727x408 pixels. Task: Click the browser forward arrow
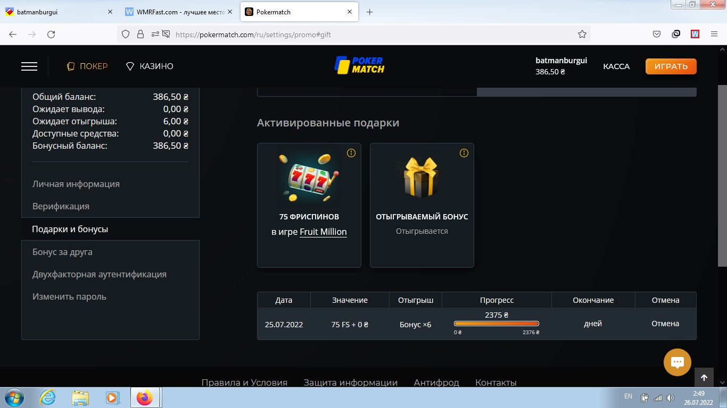pyautogui.click(x=32, y=34)
